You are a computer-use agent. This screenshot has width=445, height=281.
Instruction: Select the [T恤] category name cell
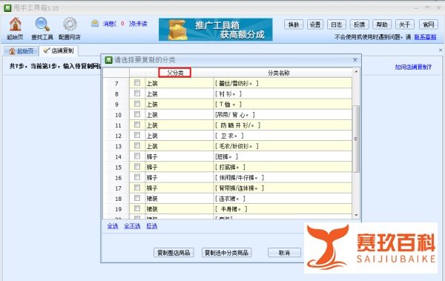tap(283, 104)
